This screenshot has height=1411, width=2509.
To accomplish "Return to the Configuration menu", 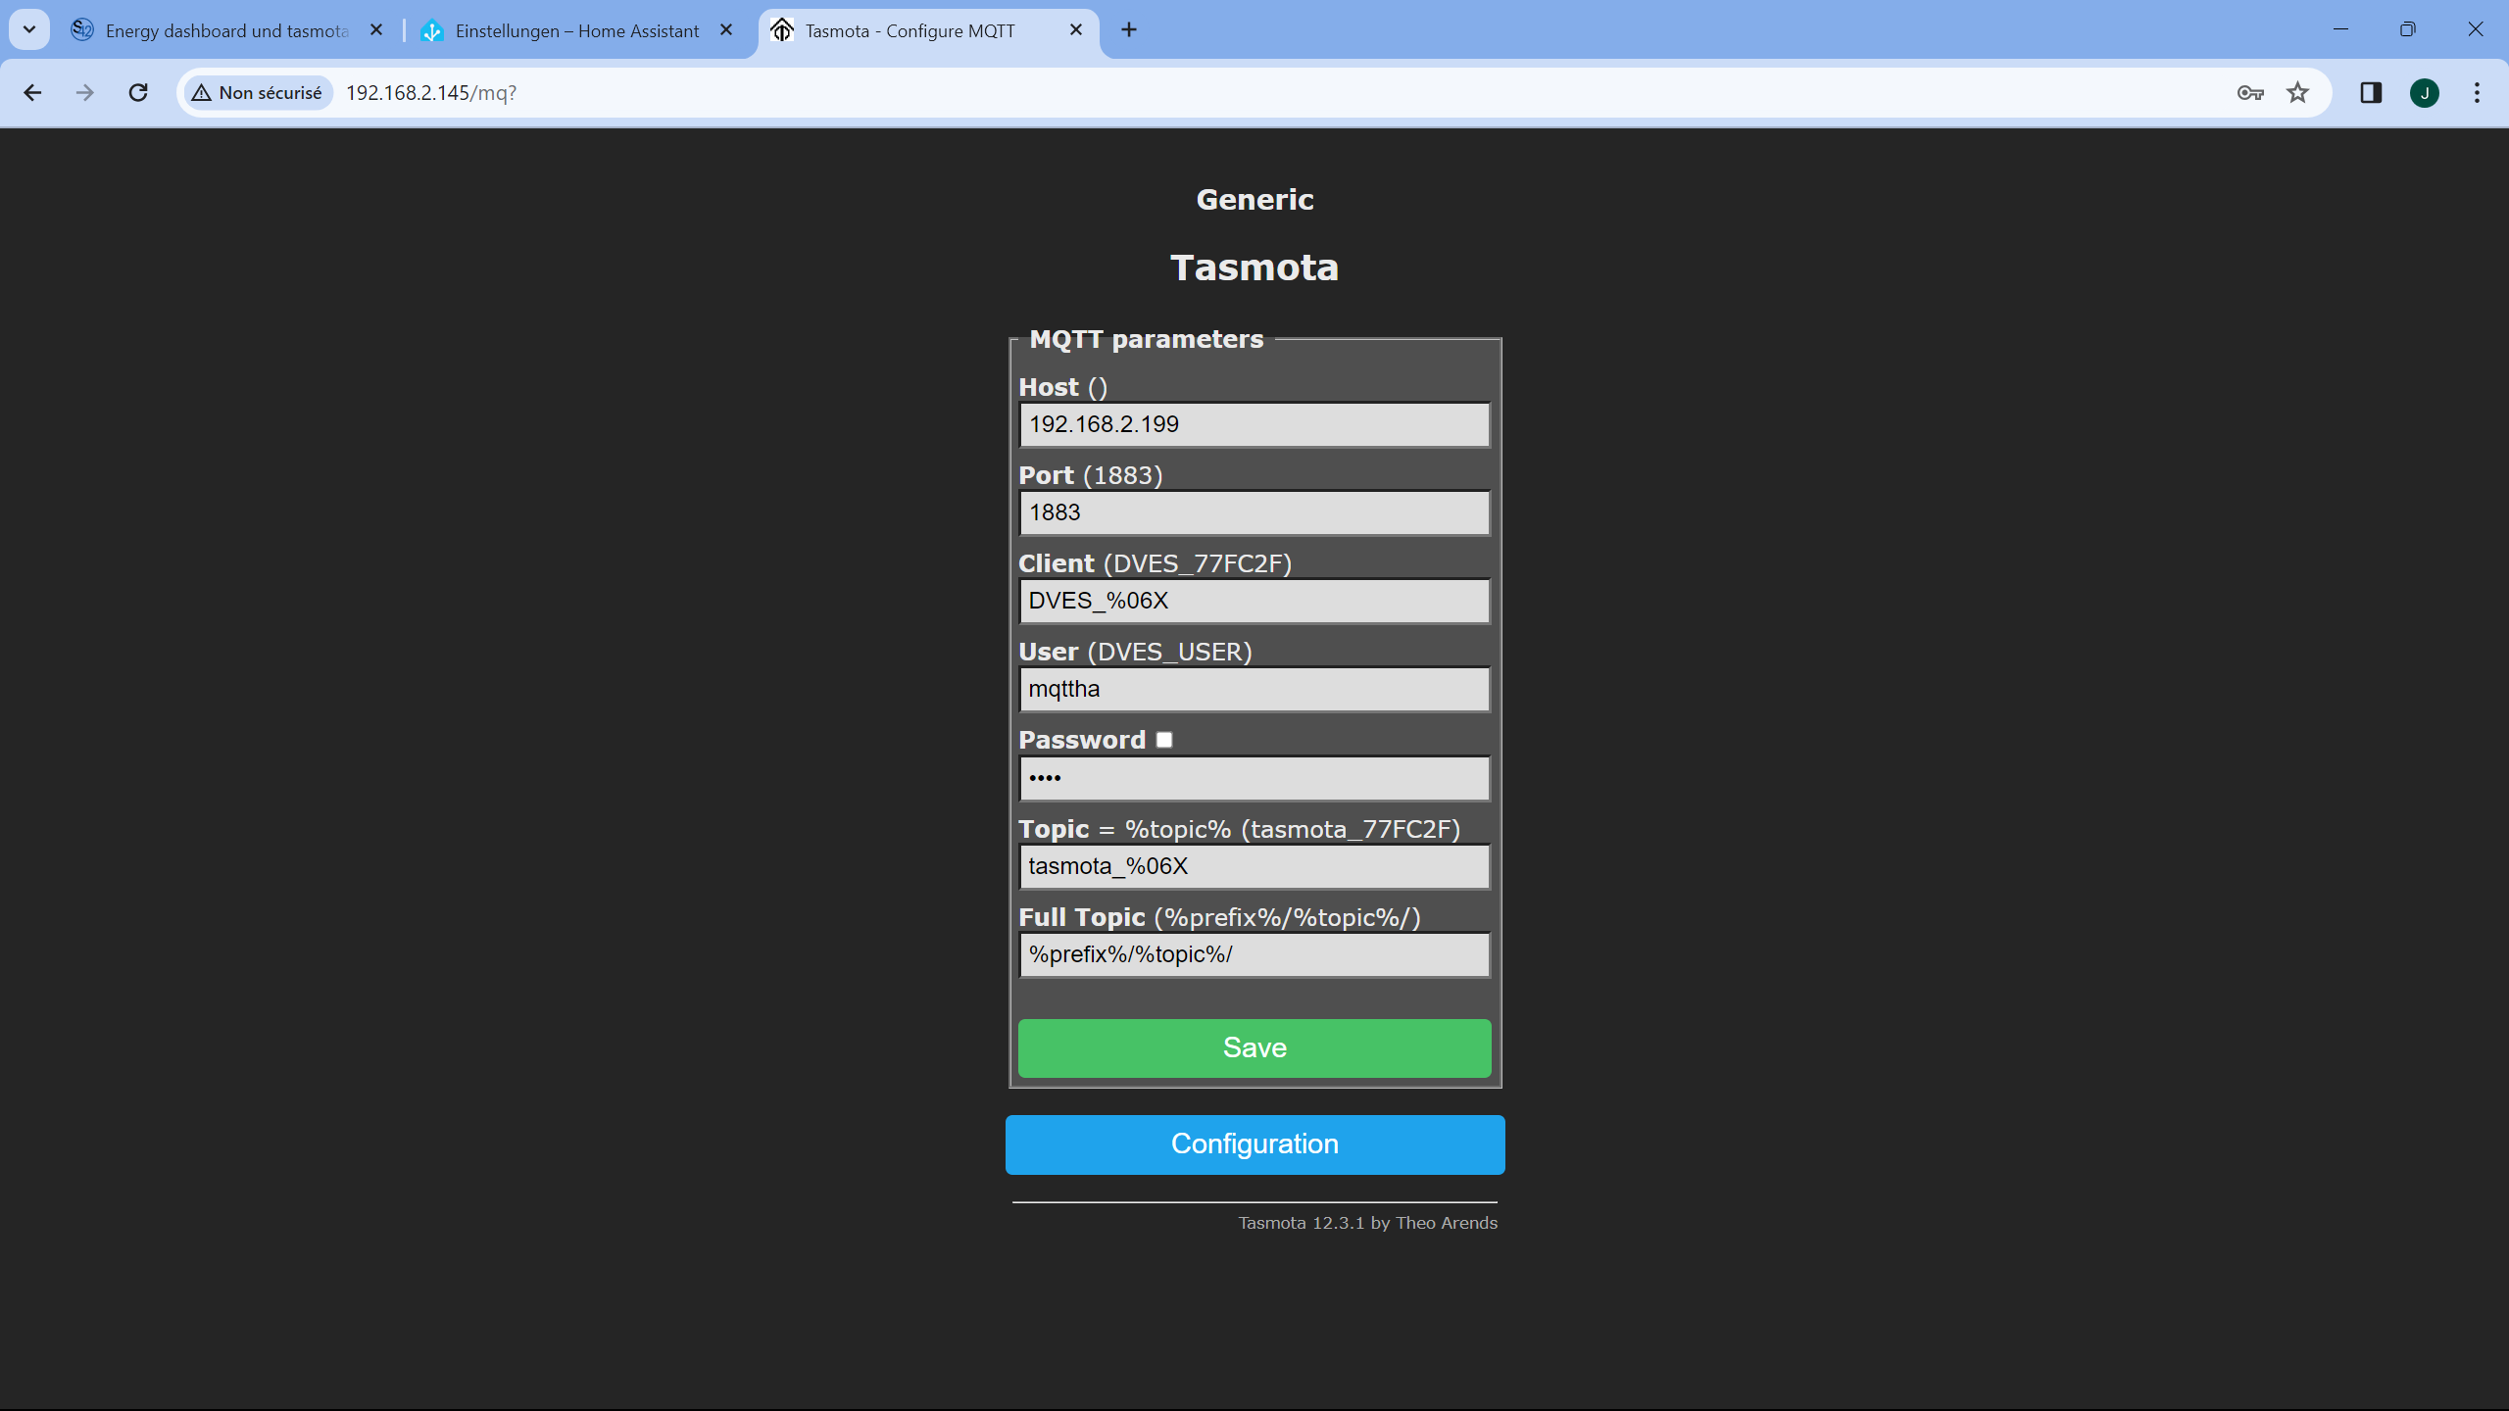I will point(1254,1144).
